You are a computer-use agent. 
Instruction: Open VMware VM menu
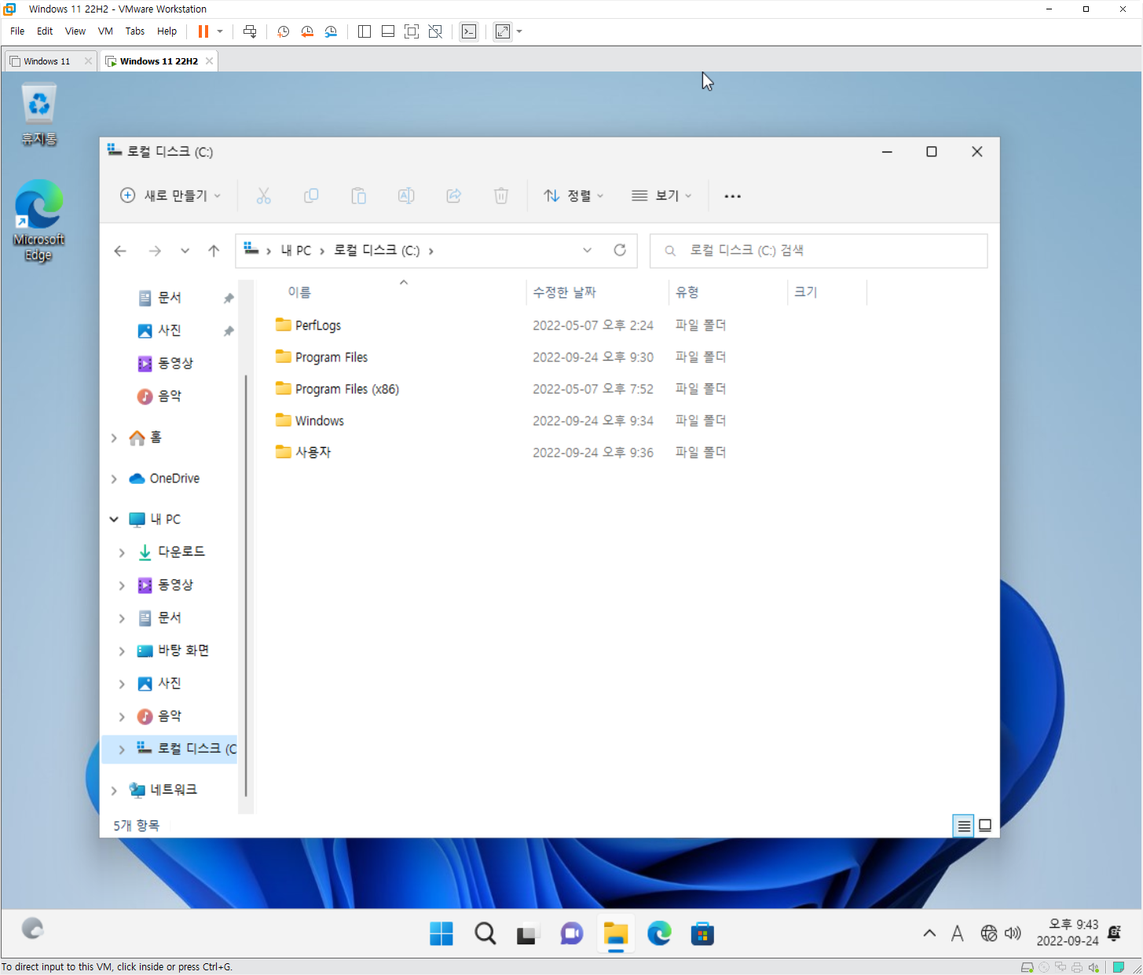(x=105, y=31)
